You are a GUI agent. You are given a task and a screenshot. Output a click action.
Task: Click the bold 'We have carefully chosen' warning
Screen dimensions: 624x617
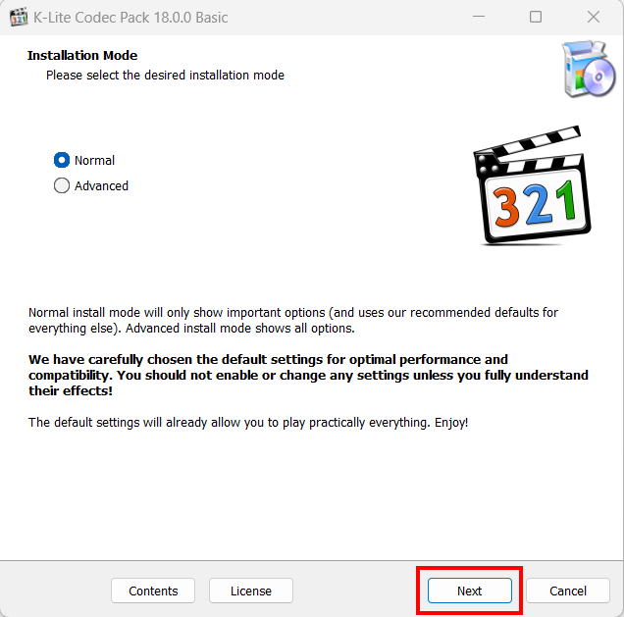coord(308,375)
